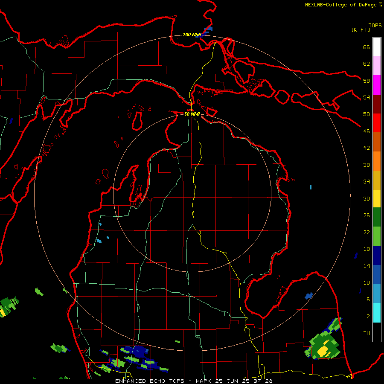Select the dark red 54 kft swatch
This screenshot has width=384, height=384.
click(x=377, y=104)
